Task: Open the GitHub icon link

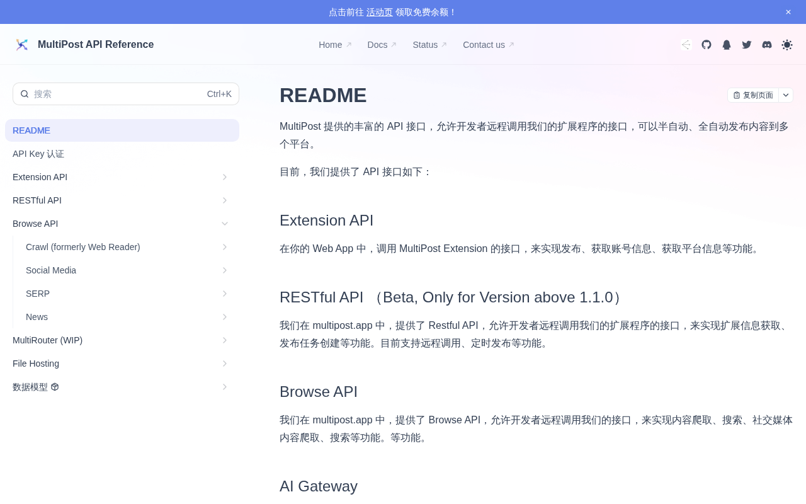Action: tap(707, 45)
